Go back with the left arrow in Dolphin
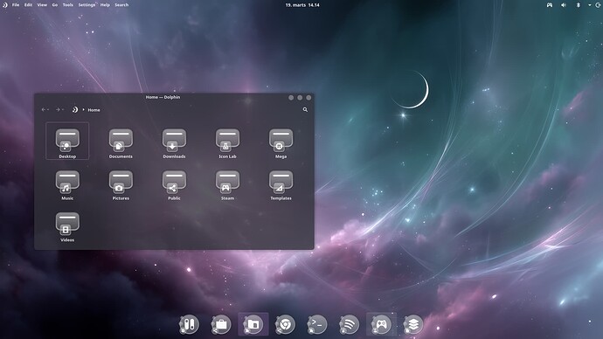Image resolution: width=603 pixels, height=339 pixels. coord(44,109)
